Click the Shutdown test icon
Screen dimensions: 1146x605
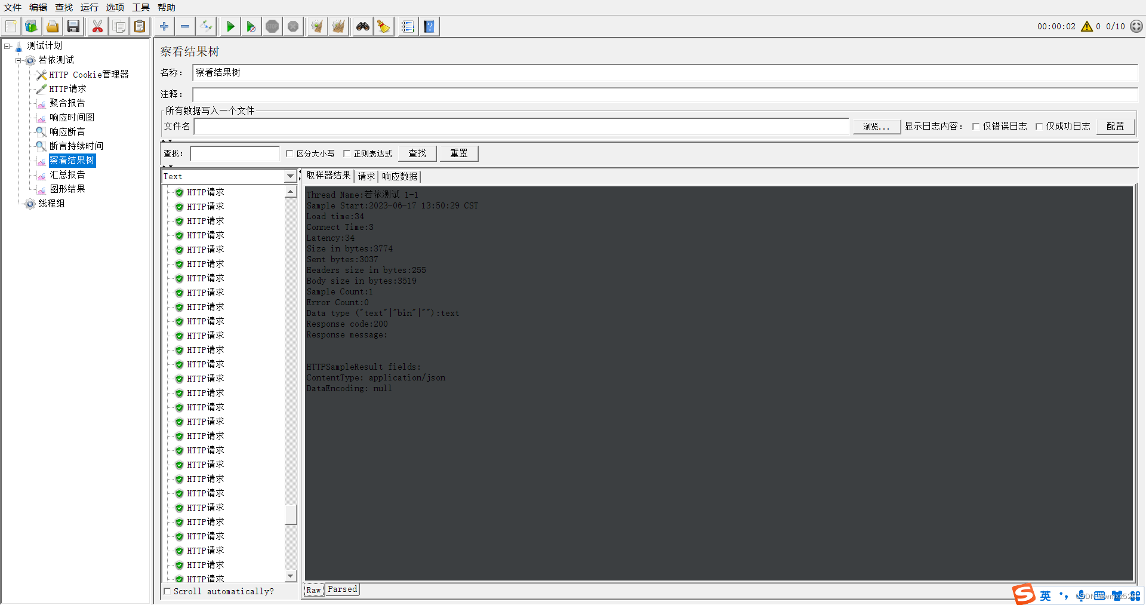(x=293, y=26)
